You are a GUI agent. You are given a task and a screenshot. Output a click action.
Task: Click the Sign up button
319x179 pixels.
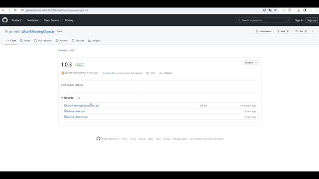(312, 20)
